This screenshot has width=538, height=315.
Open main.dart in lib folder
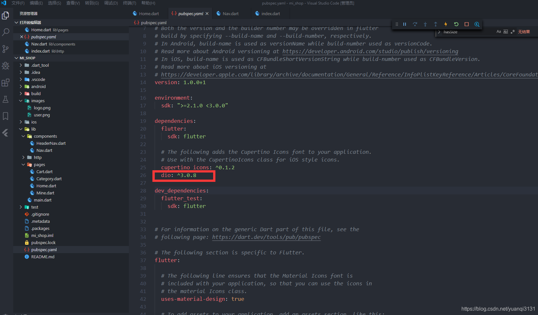pyautogui.click(x=43, y=200)
